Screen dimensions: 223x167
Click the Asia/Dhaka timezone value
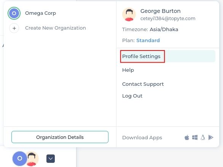pos(164,30)
